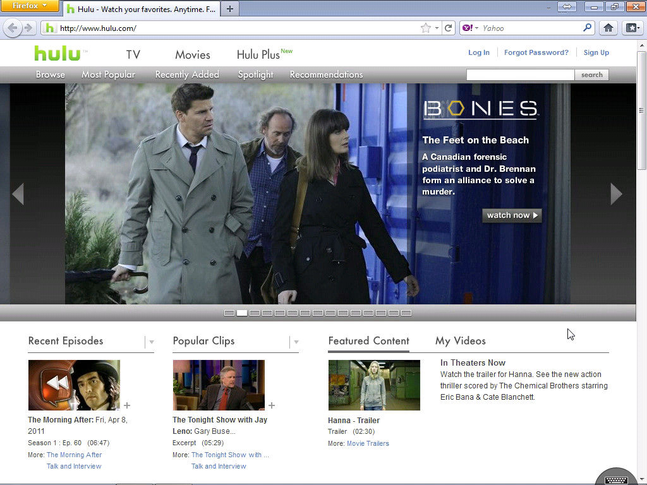Switch to the Featured Content tab
The image size is (647, 485).
tap(368, 341)
